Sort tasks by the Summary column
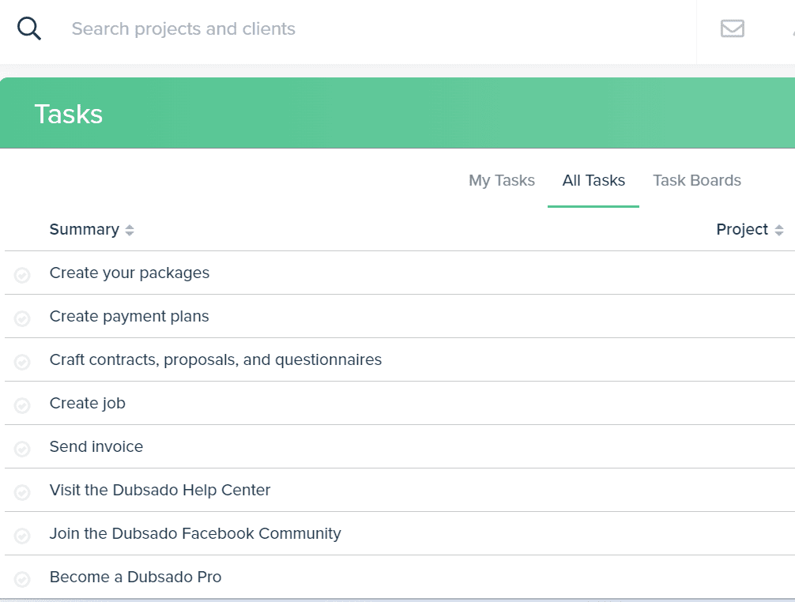 click(92, 229)
